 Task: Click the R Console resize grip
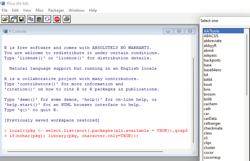click(x=194, y=152)
